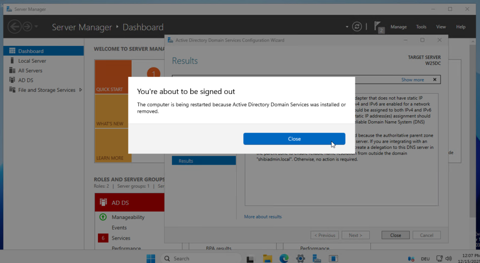The image size is (480, 263).
Task: Refresh the Server Manager dashboard
Action: tap(357, 27)
